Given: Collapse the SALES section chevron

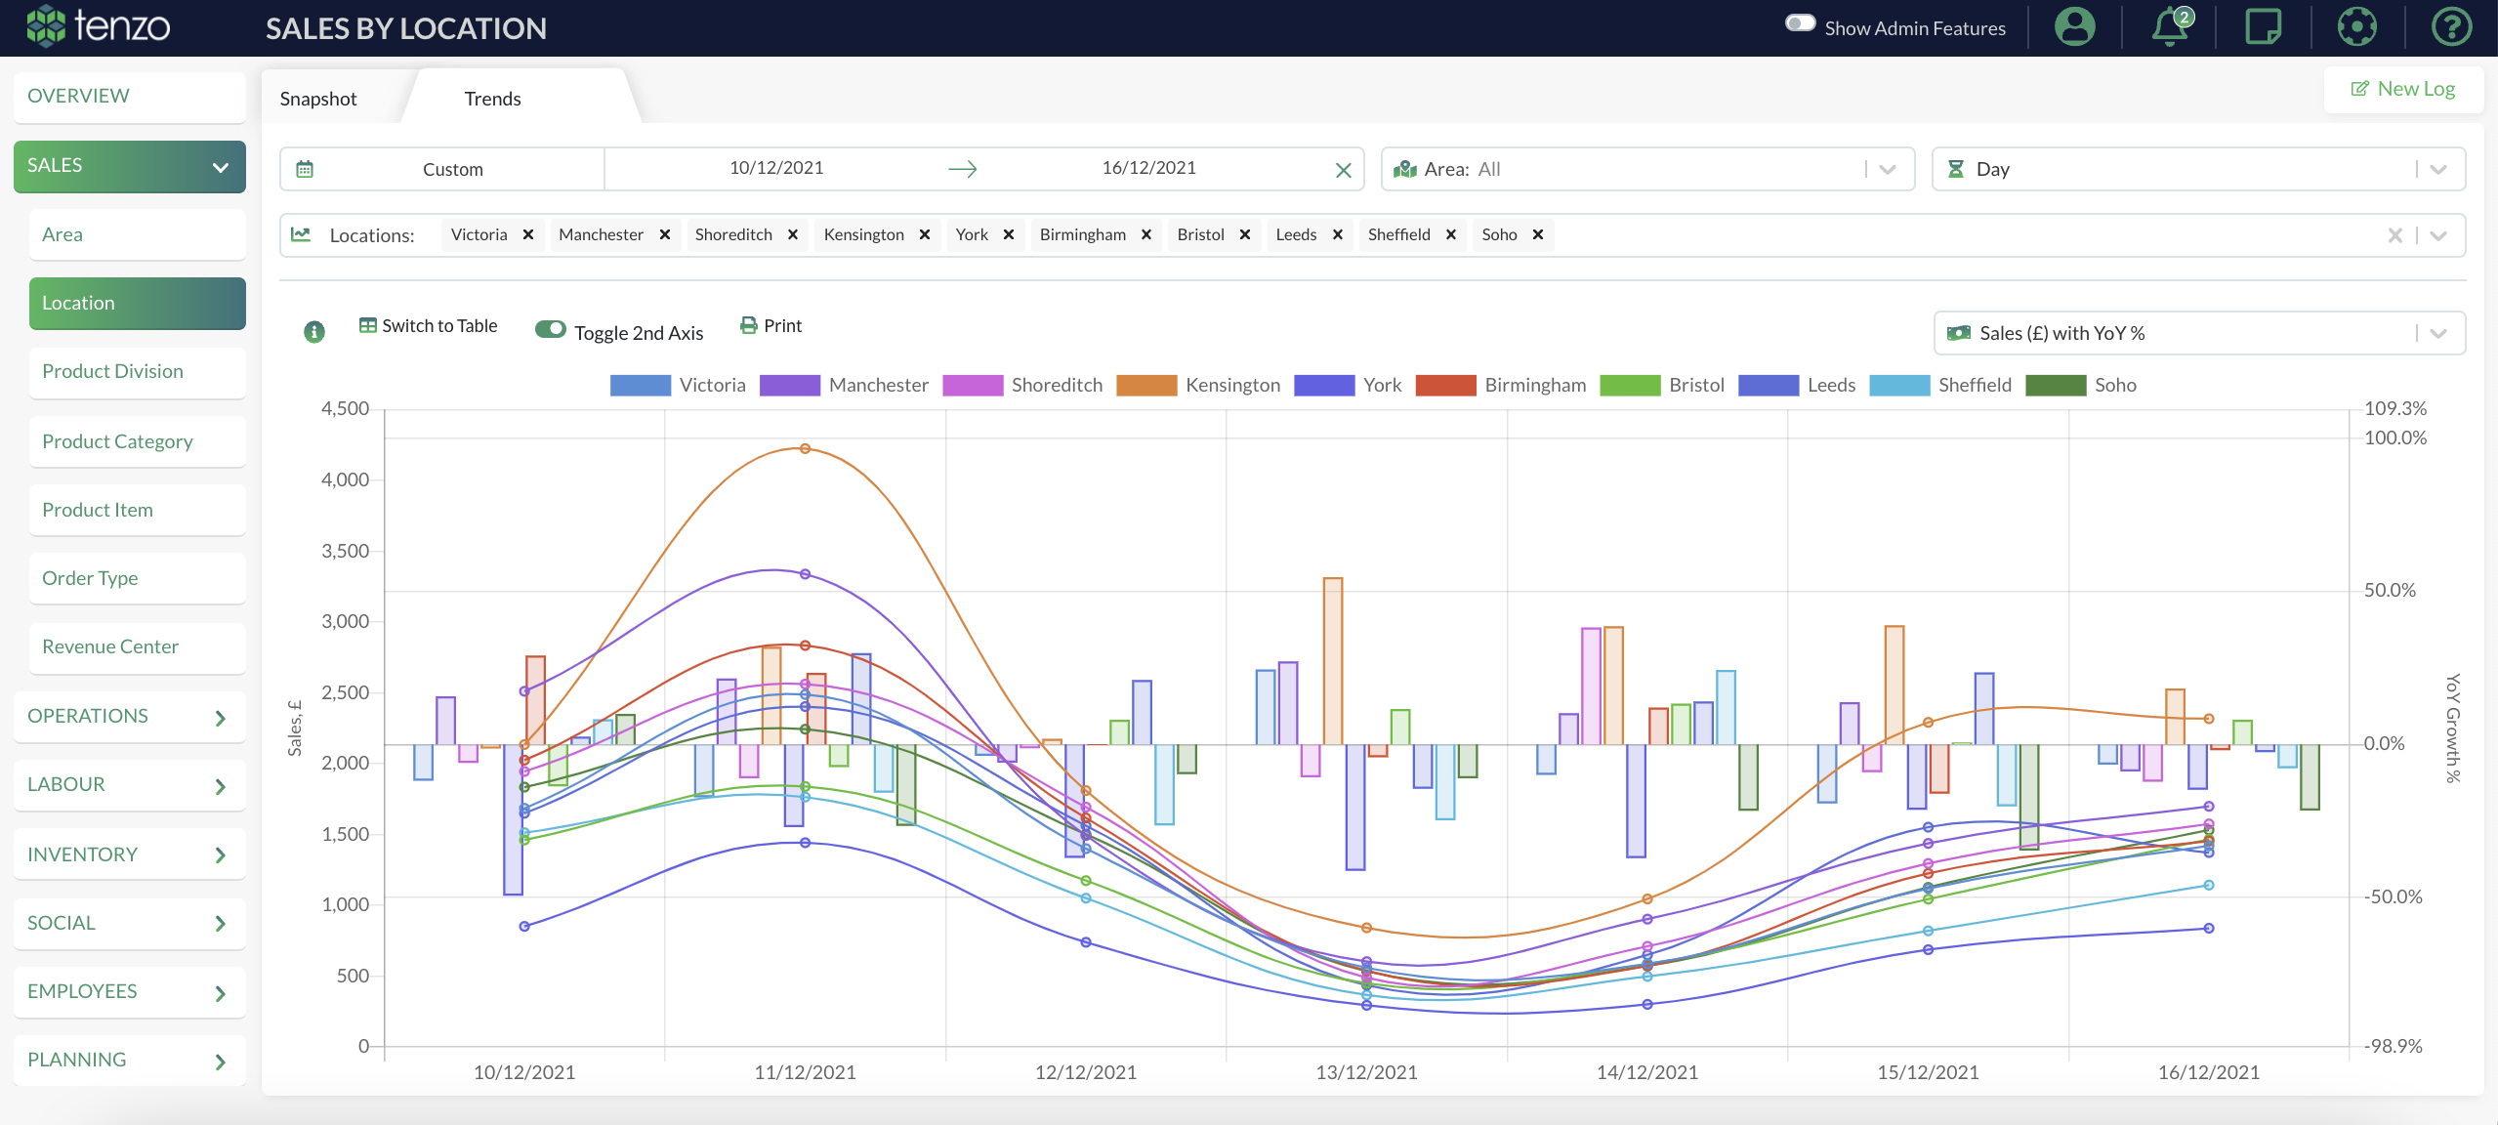Looking at the screenshot, I should 219,166.
